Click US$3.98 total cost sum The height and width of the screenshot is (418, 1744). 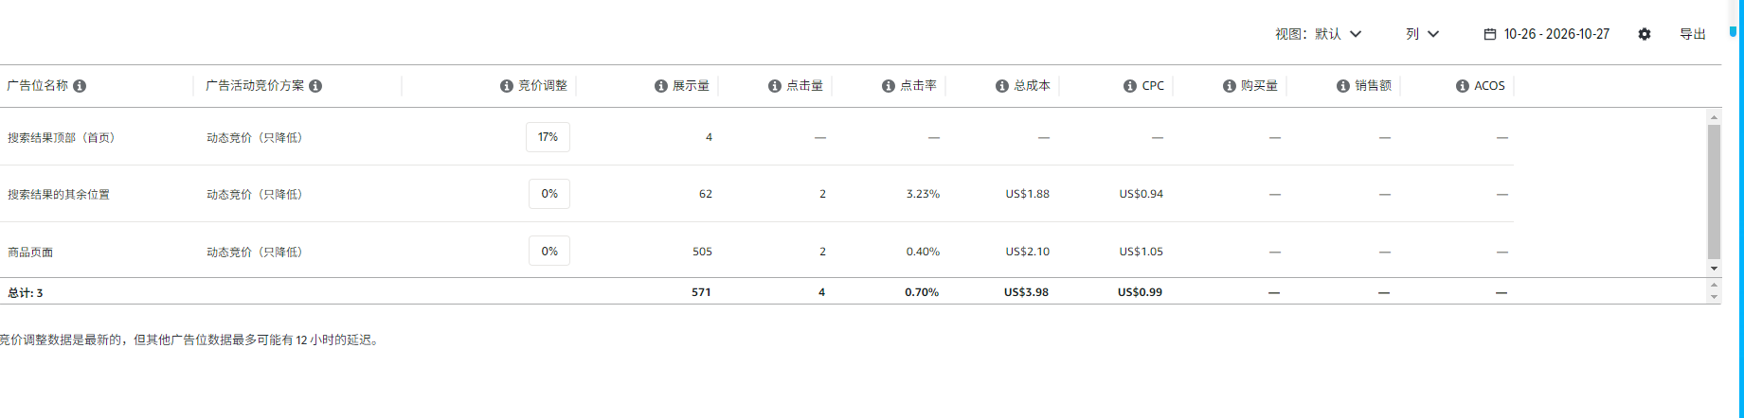[x=1026, y=292]
